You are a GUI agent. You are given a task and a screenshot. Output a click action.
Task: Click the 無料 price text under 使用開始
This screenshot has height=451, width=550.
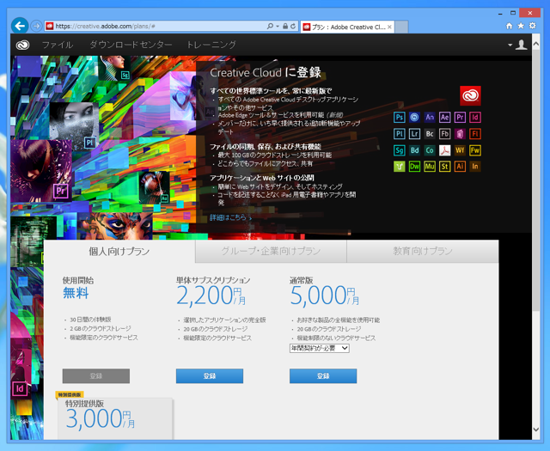point(76,293)
